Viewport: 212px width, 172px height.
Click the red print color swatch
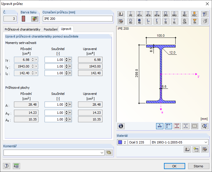(23, 19)
